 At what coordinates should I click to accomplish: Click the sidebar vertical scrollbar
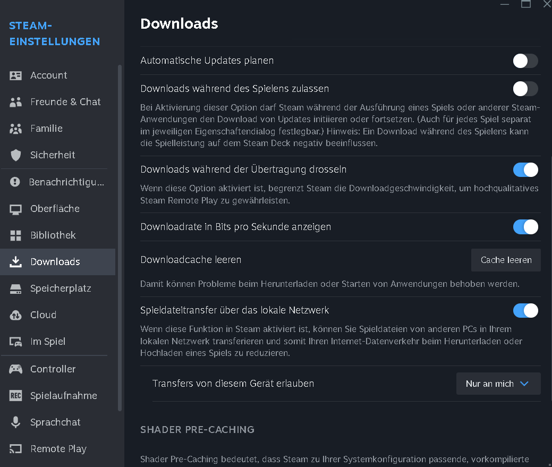tap(120, 238)
